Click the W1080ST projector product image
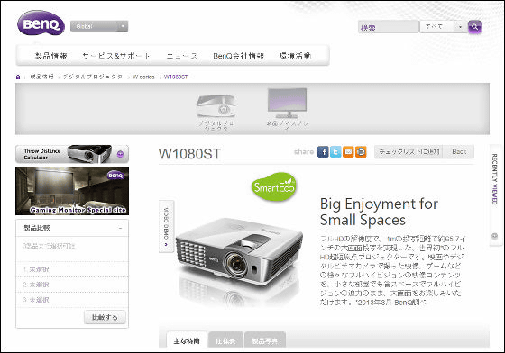The height and width of the screenshot is (353, 505). pos(239,252)
